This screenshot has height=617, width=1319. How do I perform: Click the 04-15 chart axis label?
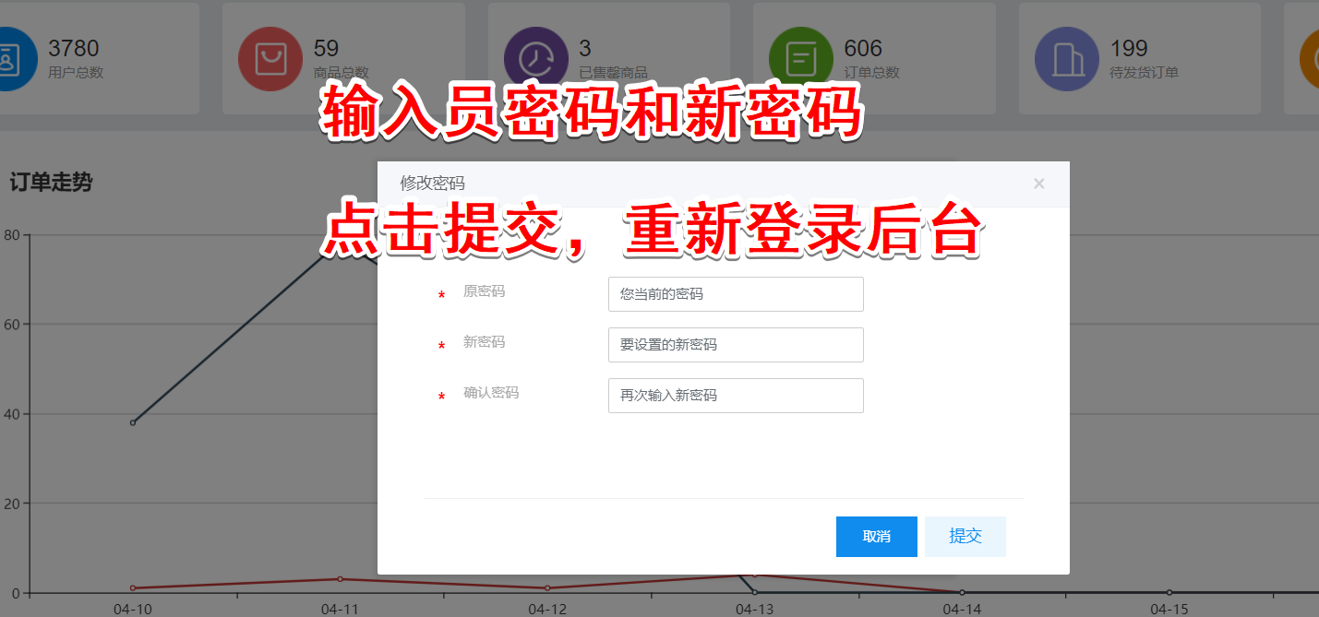[1169, 610]
